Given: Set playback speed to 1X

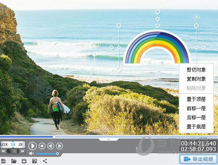Looking at the screenshot, I should pos(13,144).
